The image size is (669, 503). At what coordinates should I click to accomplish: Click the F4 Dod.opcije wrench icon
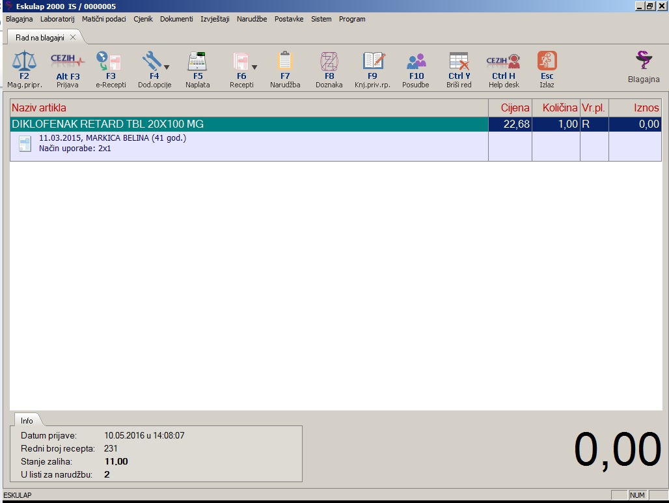152,61
